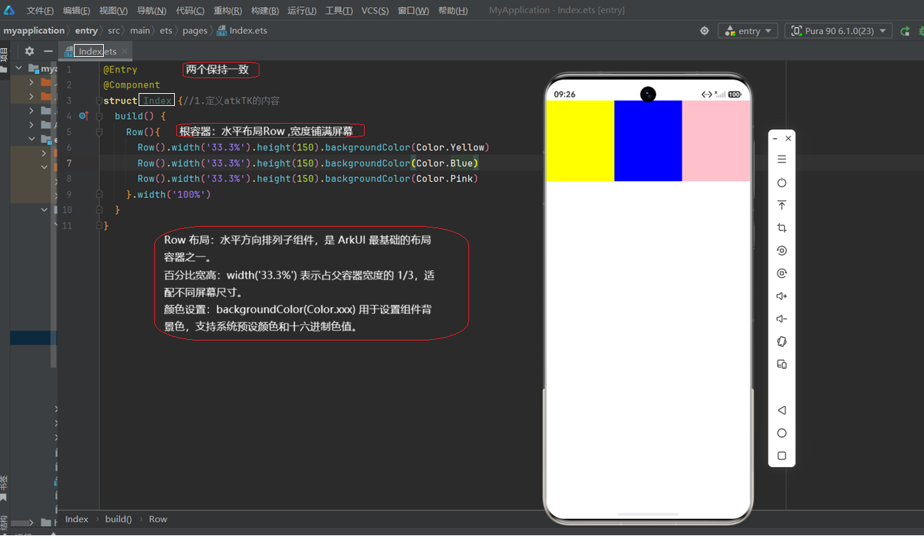
Task: Tap the yellow block in emulator
Action: pyautogui.click(x=580, y=141)
